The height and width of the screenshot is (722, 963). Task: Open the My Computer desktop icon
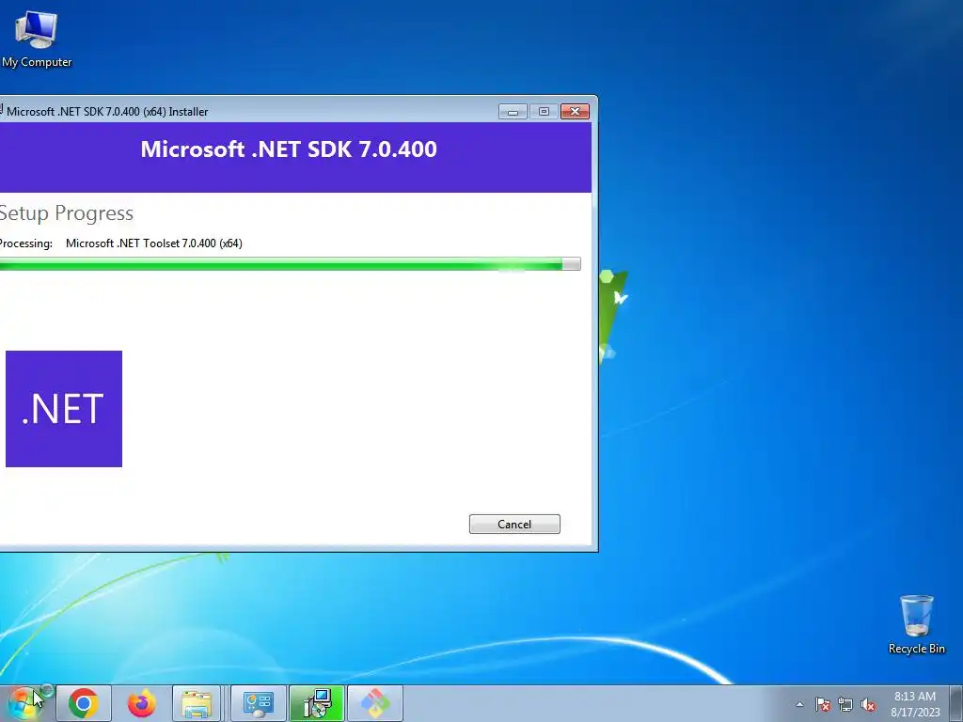(37, 38)
